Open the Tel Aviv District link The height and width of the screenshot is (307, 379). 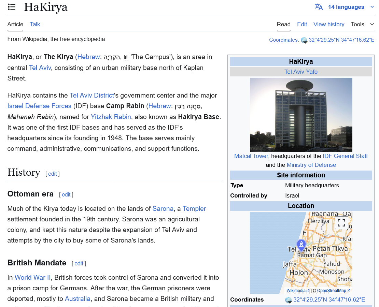[92, 96]
